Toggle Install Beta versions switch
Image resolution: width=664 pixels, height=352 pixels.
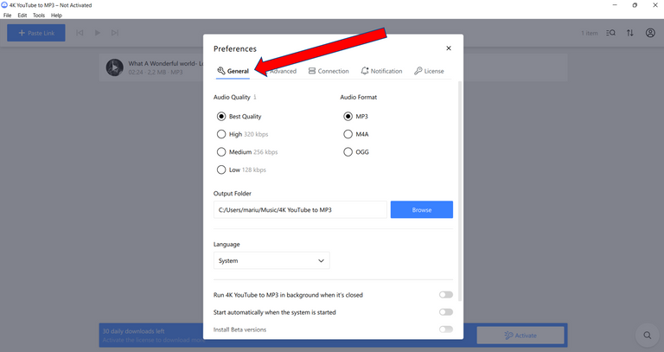click(446, 330)
